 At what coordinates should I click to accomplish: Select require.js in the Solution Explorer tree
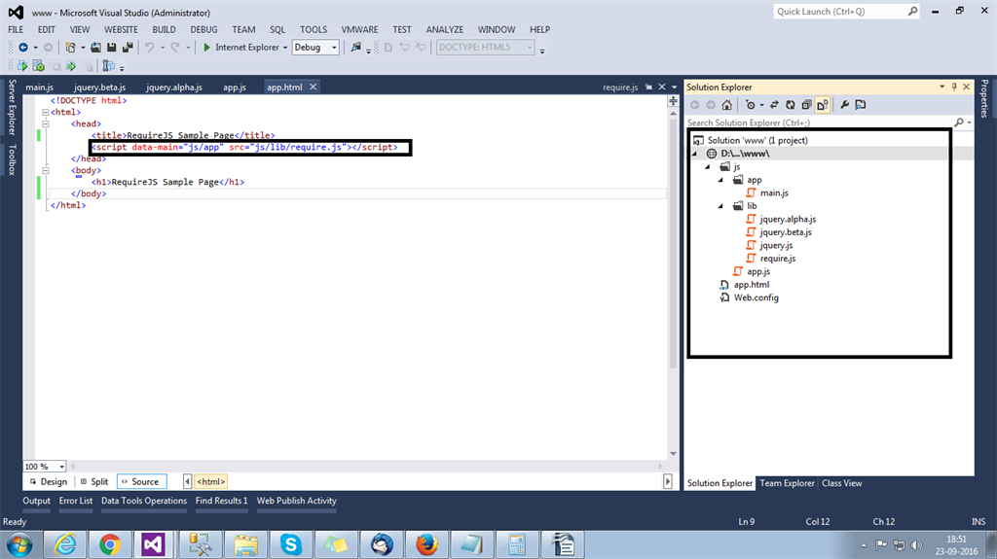[777, 259]
